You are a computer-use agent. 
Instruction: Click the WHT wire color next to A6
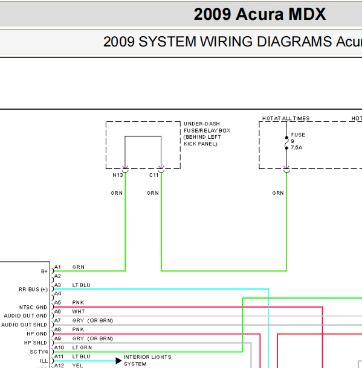pyautogui.click(x=79, y=311)
